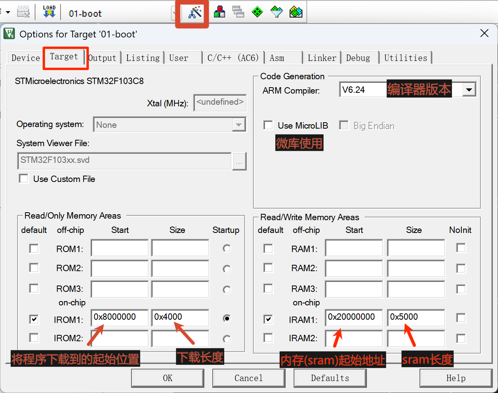The image size is (498, 393).
Task: Enable the Use MicroLIB checkbox
Action: 268,125
